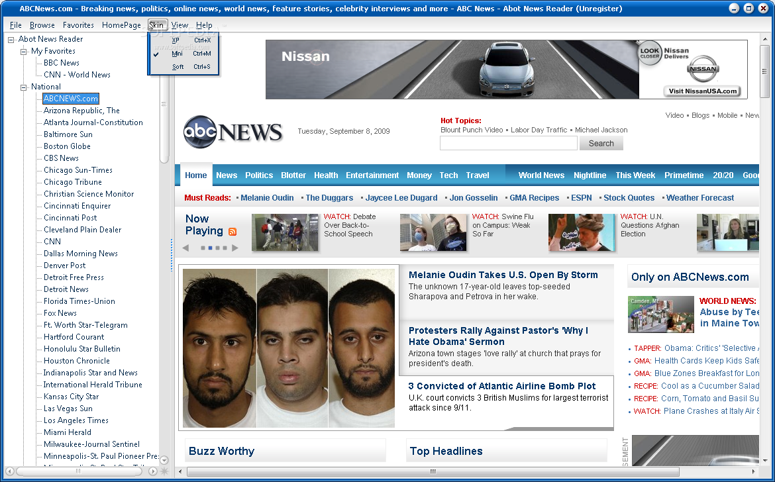Open the Help menu
775x482 pixels.
pyautogui.click(x=204, y=25)
